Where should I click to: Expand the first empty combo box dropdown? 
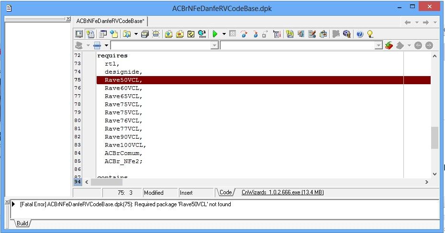(x=214, y=45)
